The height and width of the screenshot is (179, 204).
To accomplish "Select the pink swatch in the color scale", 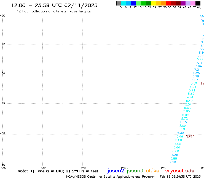I will [x=193, y=3].
